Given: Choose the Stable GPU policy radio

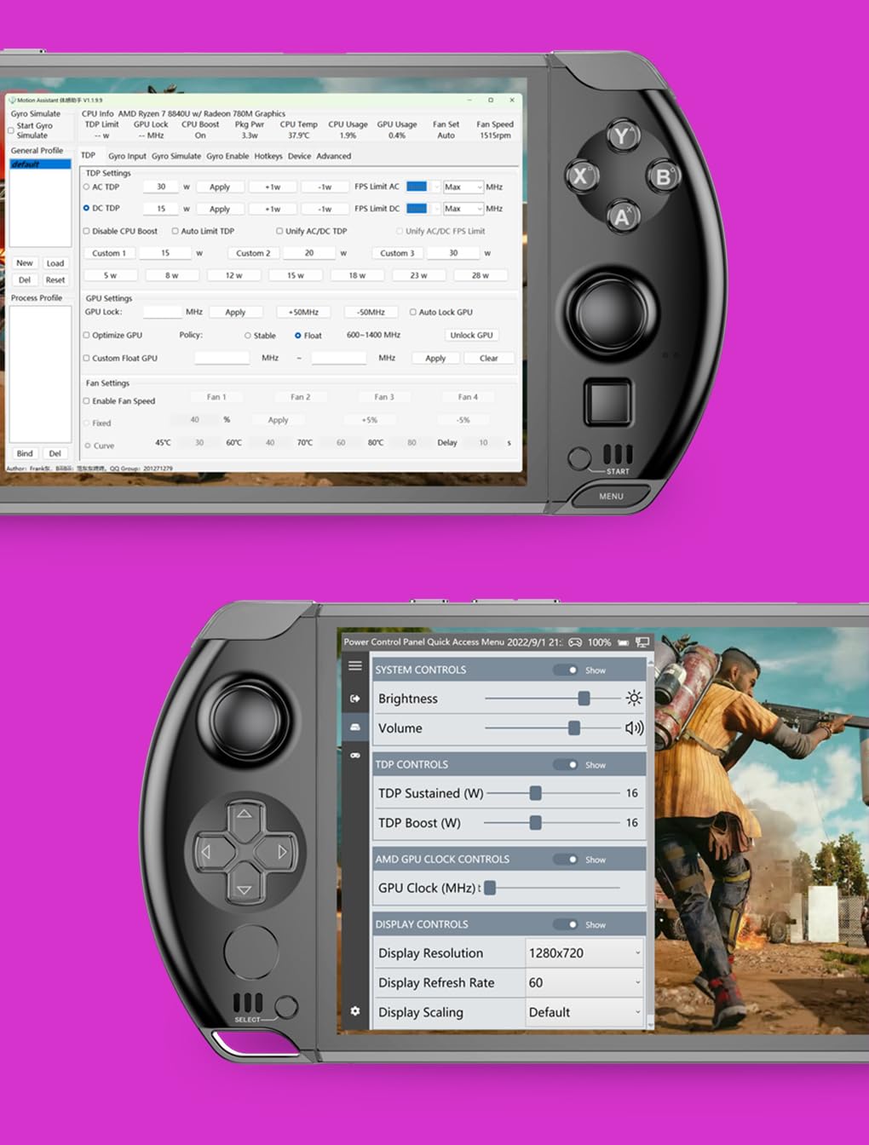Looking at the screenshot, I should pos(248,336).
